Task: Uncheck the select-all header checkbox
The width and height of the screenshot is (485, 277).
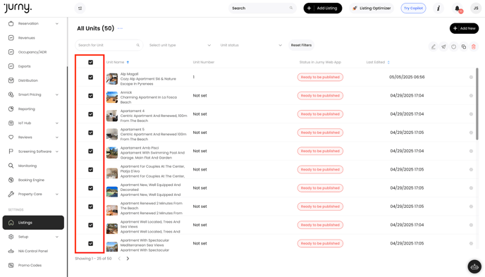Action: pyautogui.click(x=91, y=63)
